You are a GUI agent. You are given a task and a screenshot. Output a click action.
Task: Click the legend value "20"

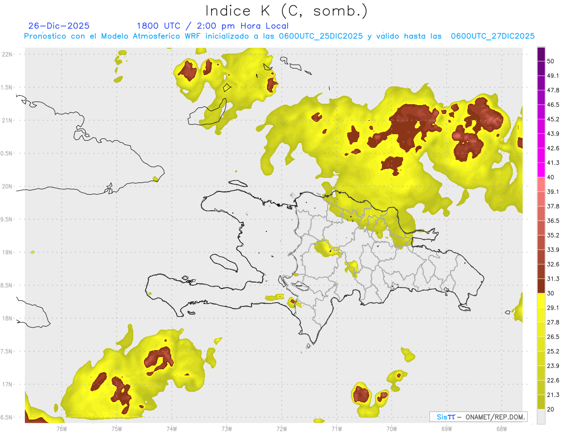(551, 409)
